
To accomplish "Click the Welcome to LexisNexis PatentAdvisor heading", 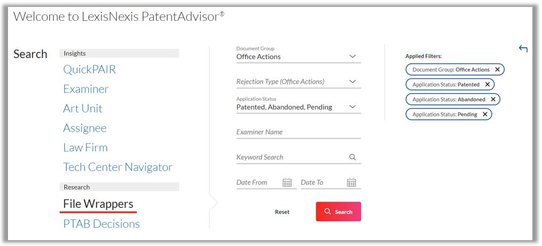I will (x=119, y=17).
